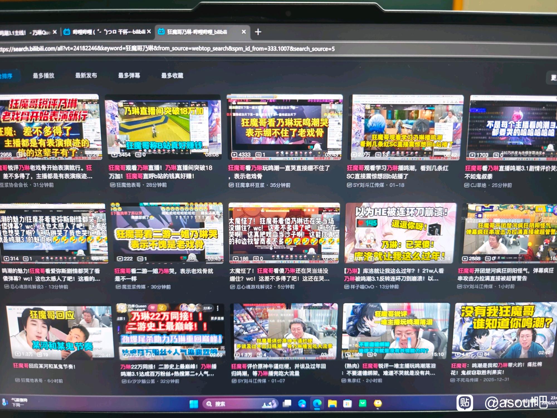Image resolution: width=557 pixels, height=418 pixels.
Task: Click the browser address bar URL
Action: pos(167,49)
